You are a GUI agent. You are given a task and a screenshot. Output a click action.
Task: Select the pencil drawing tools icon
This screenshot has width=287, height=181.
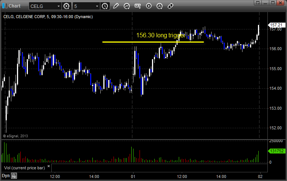[116, 6]
